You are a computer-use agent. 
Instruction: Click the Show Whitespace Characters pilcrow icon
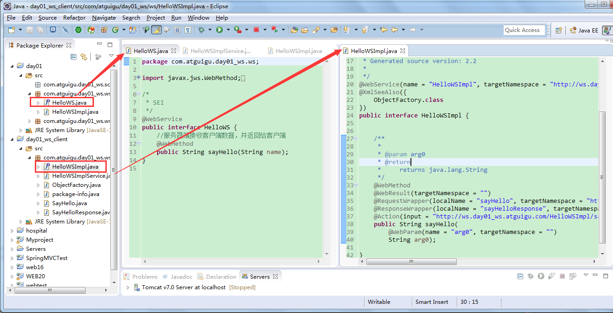[x=188, y=30]
